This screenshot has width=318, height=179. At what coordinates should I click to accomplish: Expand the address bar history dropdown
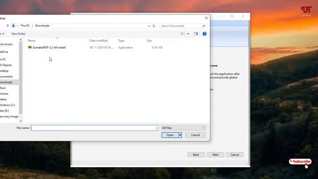[x=149, y=26]
